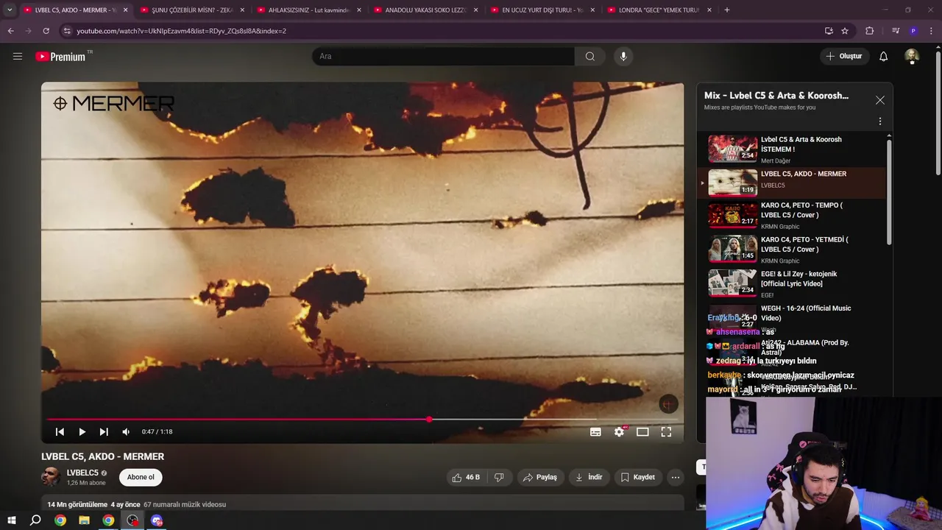Click the Oluştur create button
The height and width of the screenshot is (530, 942).
click(x=843, y=56)
